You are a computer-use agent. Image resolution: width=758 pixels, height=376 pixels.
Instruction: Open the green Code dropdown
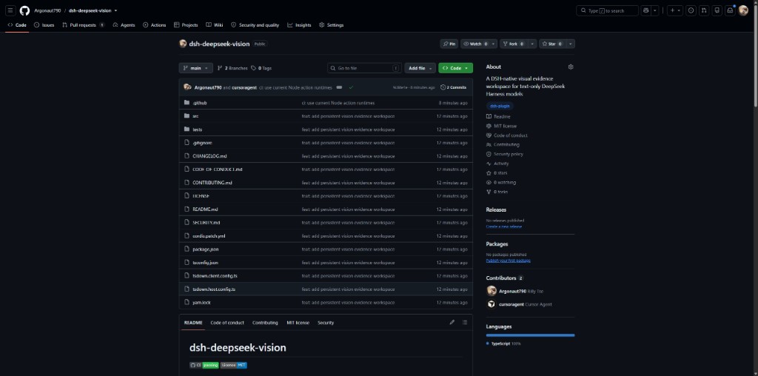pos(455,68)
